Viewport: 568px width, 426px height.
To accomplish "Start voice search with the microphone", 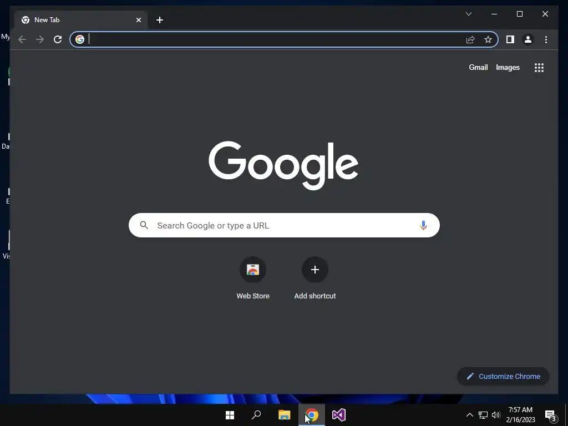I will [x=423, y=225].
